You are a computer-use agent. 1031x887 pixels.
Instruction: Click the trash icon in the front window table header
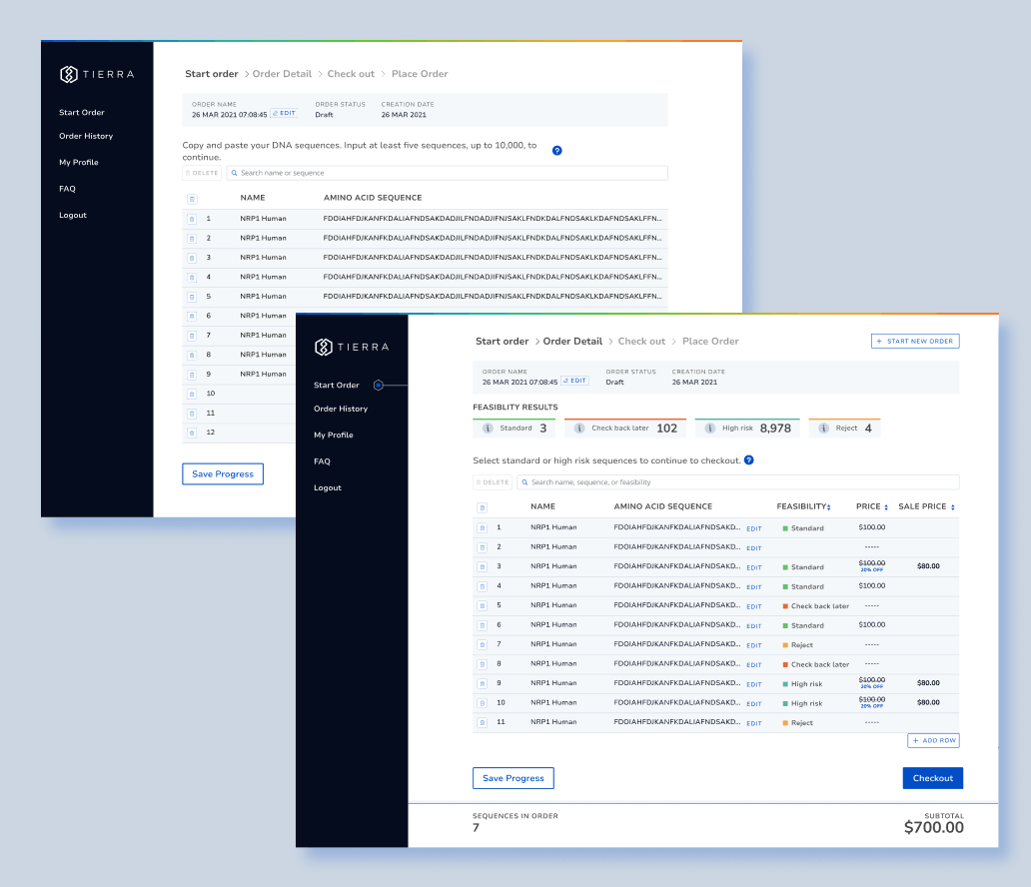point(482,507)
